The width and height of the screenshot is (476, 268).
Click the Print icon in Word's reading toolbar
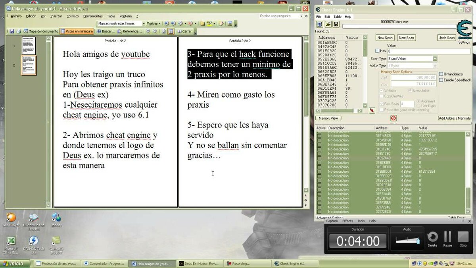[19, 31]
